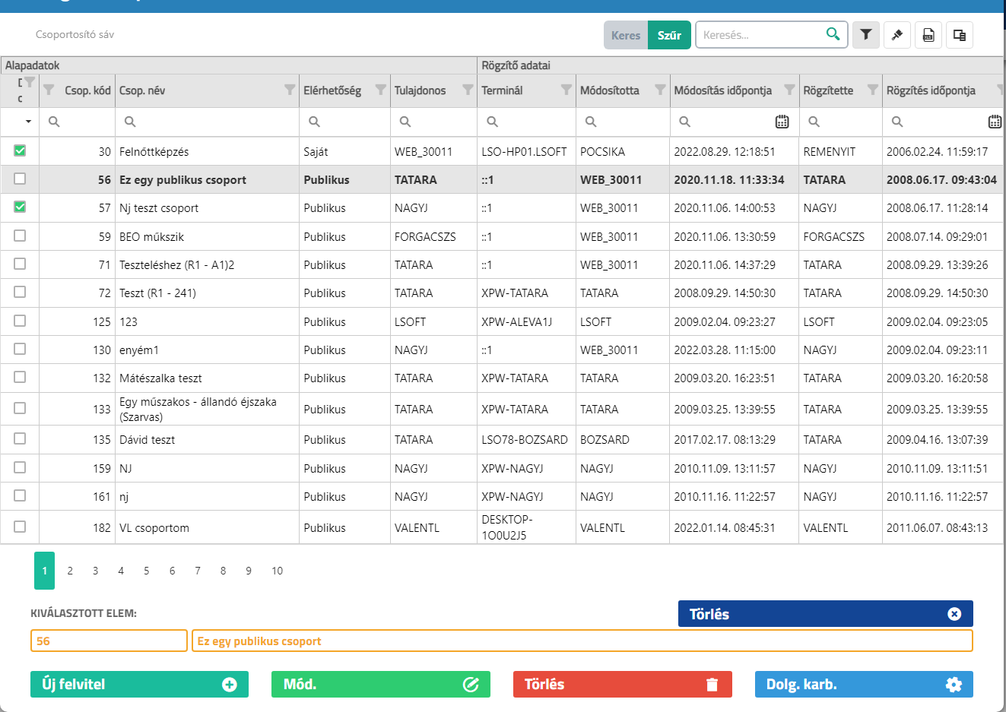Click the red Törlés button
Viewport: 1006px width, 712px height.
pos(623,684)
